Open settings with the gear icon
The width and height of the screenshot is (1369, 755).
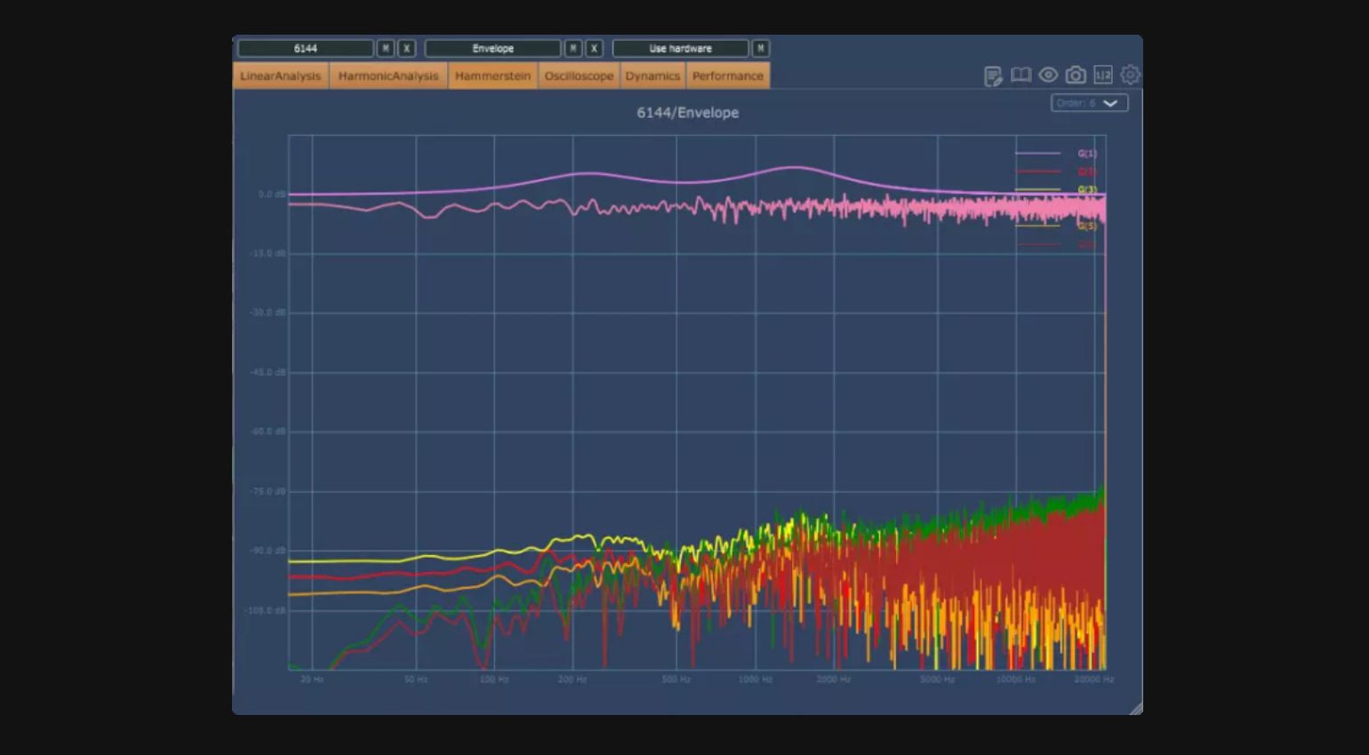[1130, 75]
